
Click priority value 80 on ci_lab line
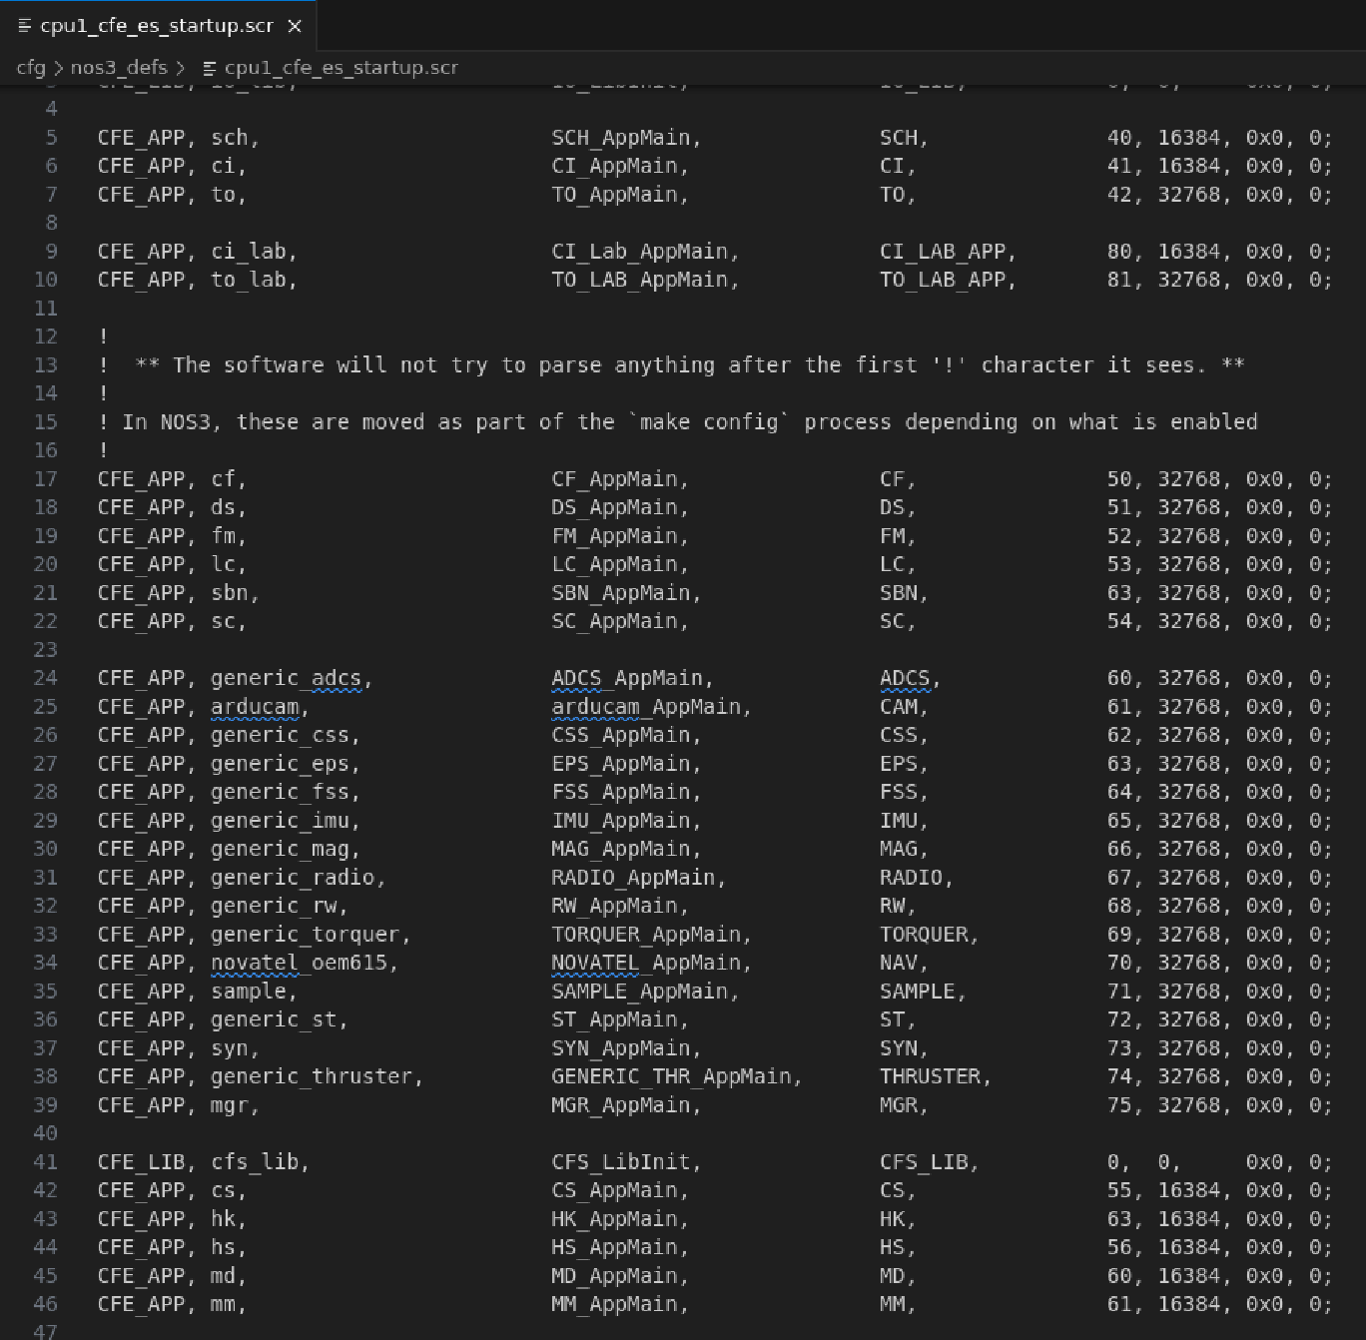pos(1119,252)
